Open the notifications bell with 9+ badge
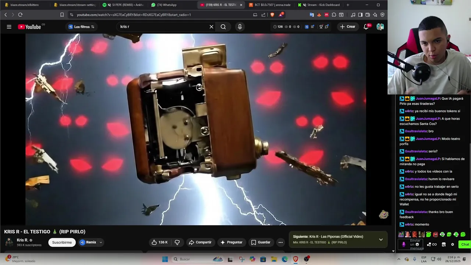471x265 pixels. point(366,26)
